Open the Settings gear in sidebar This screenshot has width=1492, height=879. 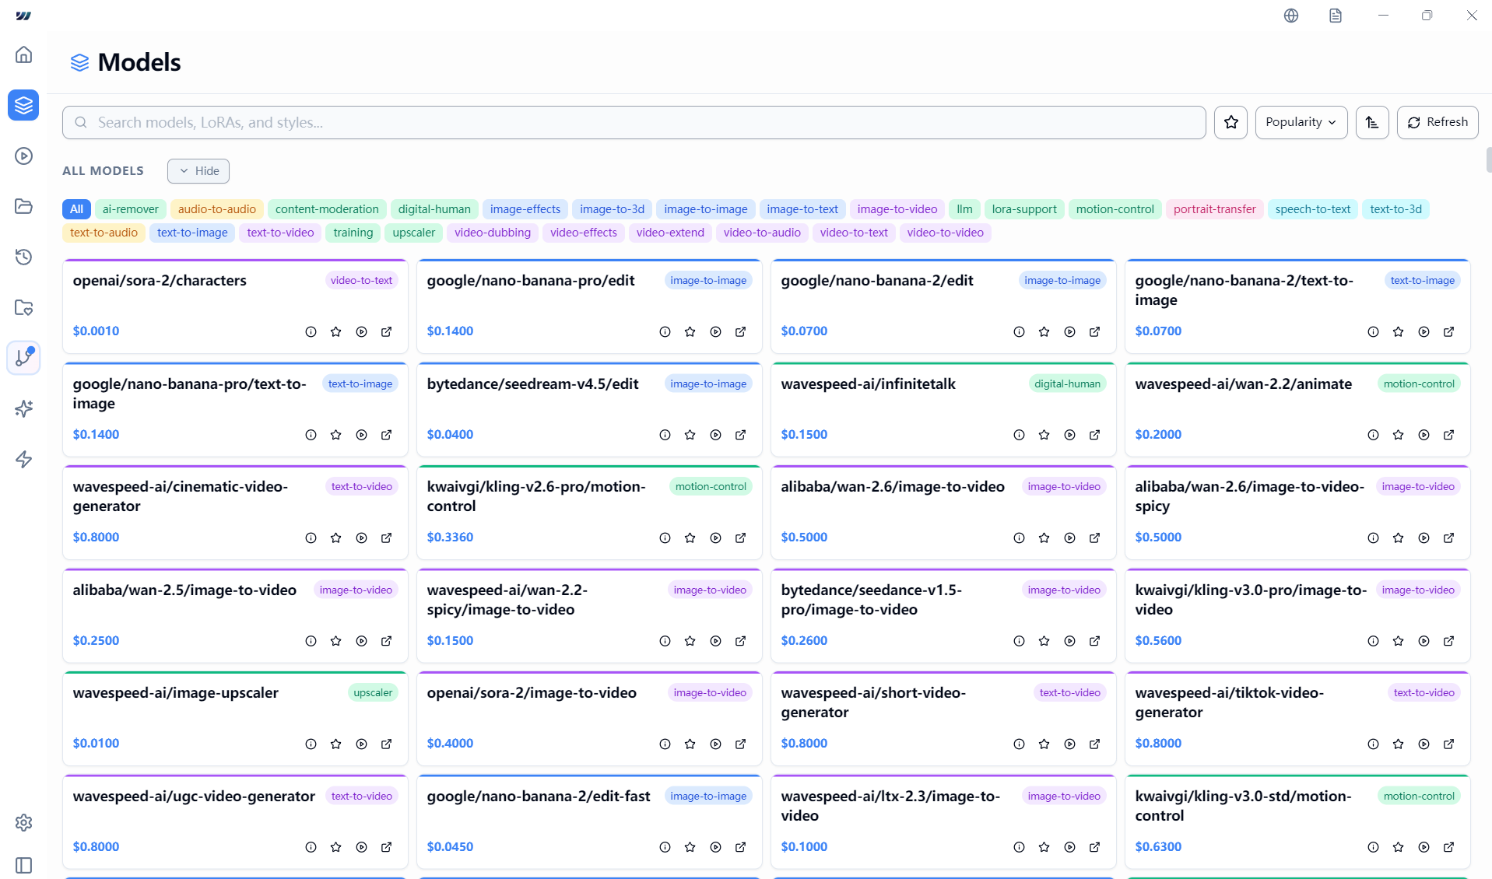[x=23, y=822]
